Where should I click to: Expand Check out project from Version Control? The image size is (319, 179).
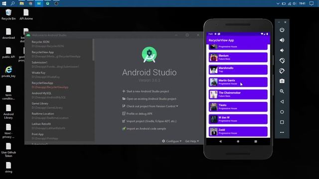pyautogui.click(x=150, y=106)
